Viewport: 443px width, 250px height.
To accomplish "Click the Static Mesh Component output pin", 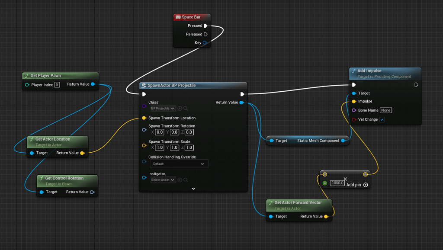I will pos(343,141).
